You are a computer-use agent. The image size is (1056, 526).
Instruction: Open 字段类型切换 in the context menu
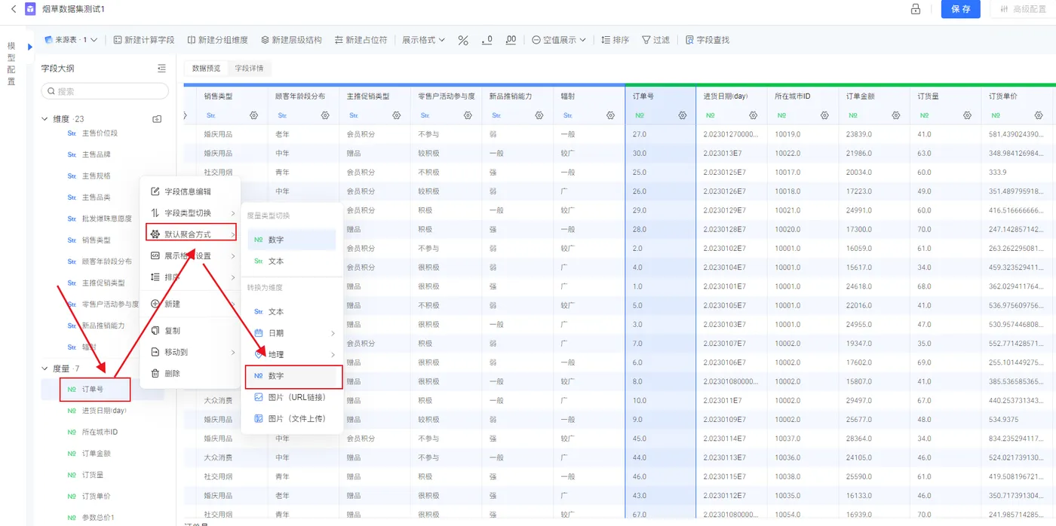[x=190, y=213]
